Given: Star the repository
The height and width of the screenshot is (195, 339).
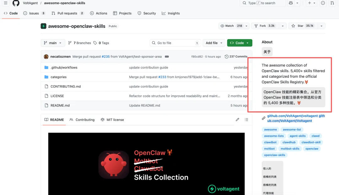Looking at the screenshot, I should [303, 26].
